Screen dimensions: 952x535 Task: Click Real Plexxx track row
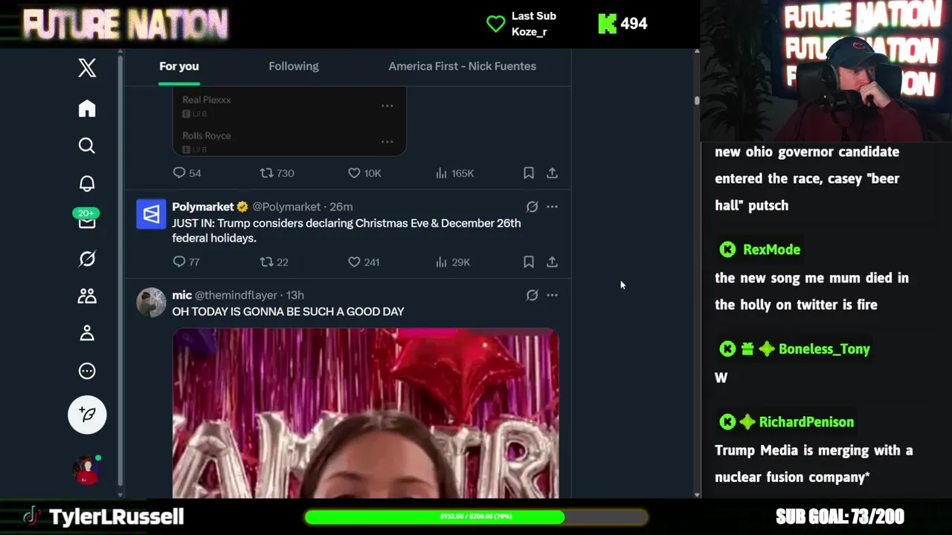289,106
